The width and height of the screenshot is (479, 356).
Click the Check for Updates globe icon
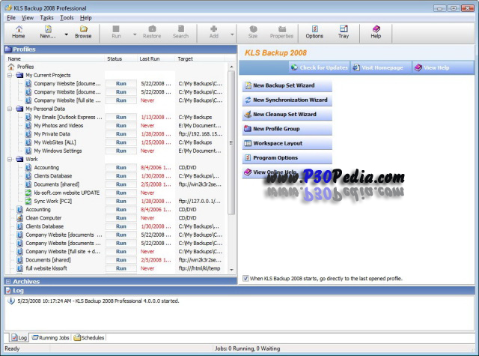pos(294,67)
